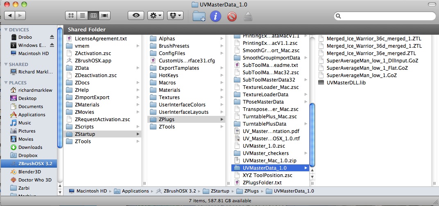
Task: Click the blue Get Info icon
Action: (215, 16)
